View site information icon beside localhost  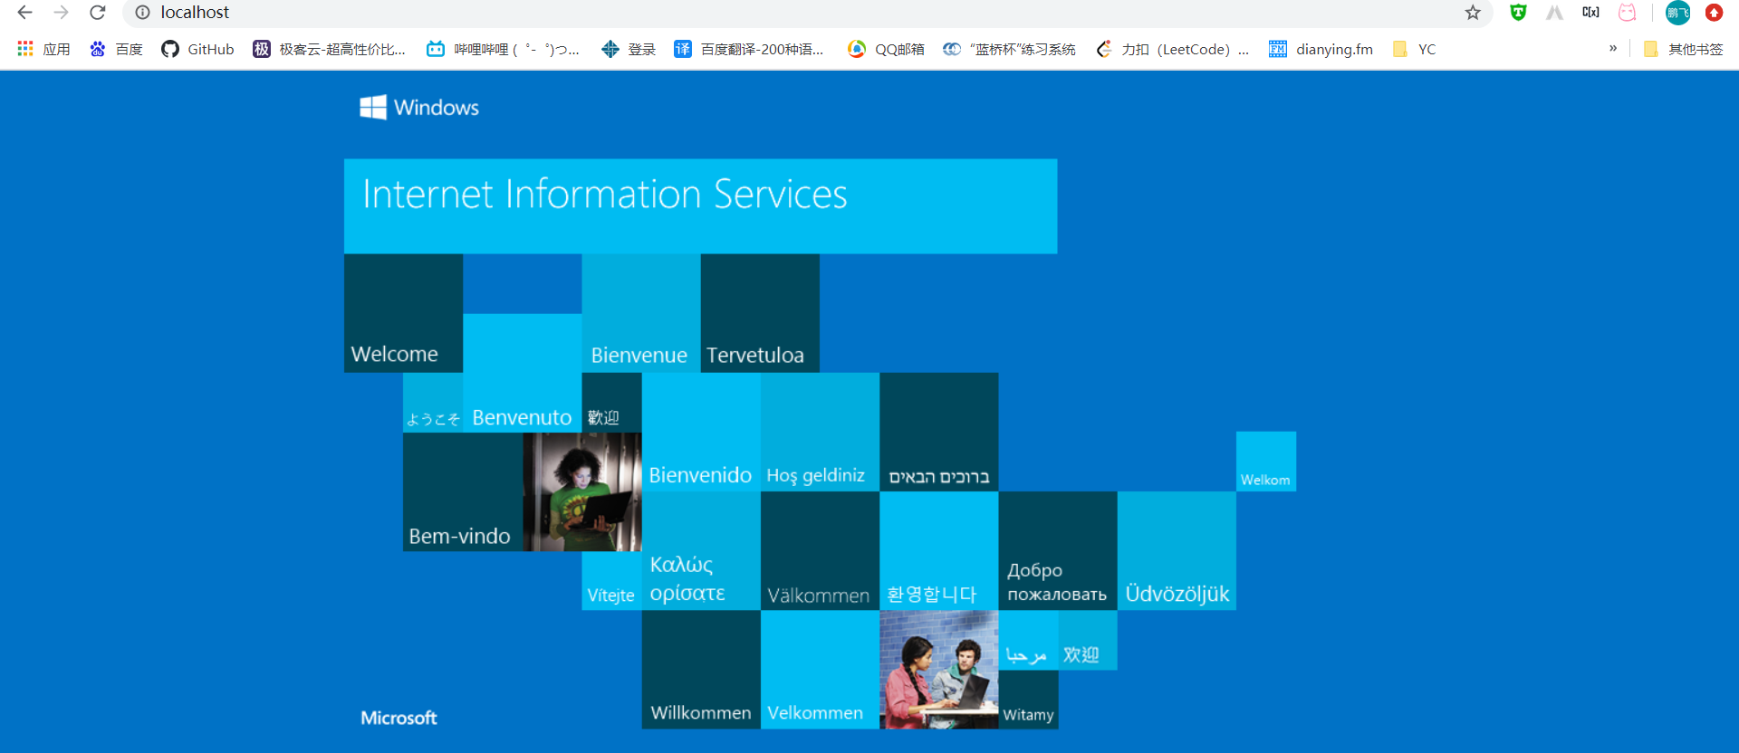coord(142,13)
